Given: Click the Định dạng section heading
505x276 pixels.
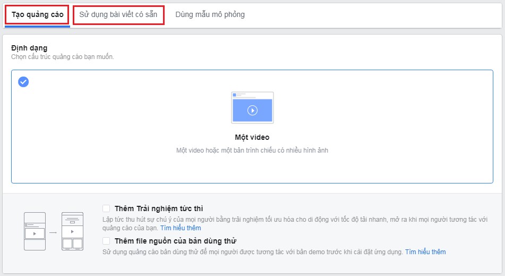Looking at the screenshot, I should [x=29, y=48].
